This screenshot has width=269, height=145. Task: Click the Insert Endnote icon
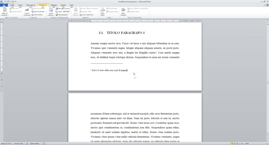point(32,8)
